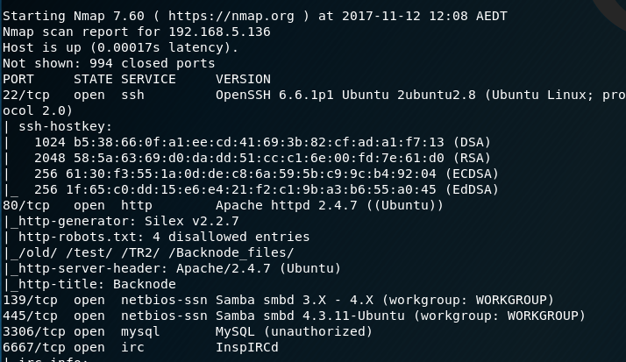Click the 3306/tcp mysql row
This screenshot has width=626, height=362.
point(188,331)
